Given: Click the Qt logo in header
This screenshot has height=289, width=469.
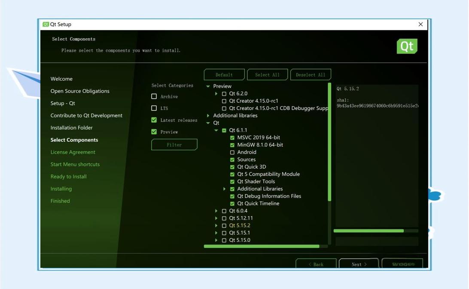Looking at the screenshot, I should (407, 46).
